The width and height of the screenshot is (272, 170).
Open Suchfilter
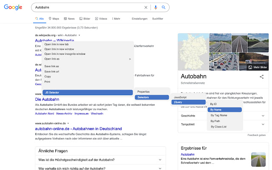click(x=158, y=19)
